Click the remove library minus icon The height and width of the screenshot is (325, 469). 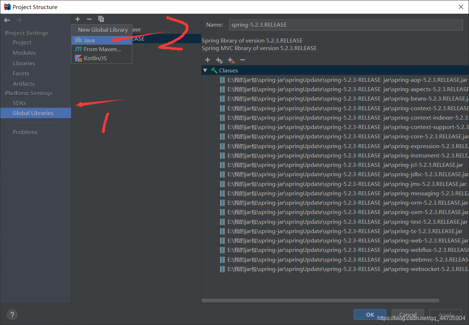pyautogui.click(x=89, y=19)
